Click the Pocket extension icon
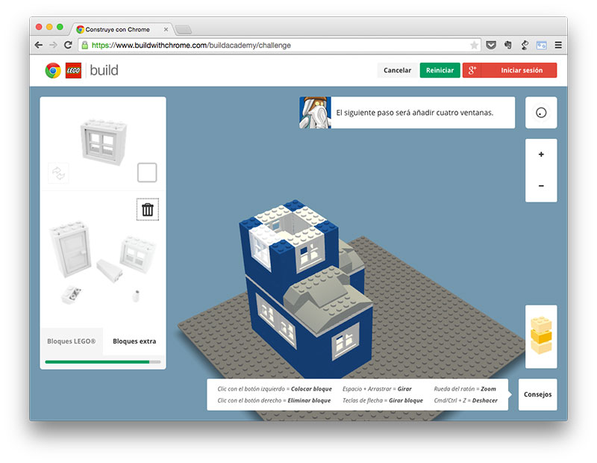The width and height of the screenshot is (597, 463). [491, 45]
